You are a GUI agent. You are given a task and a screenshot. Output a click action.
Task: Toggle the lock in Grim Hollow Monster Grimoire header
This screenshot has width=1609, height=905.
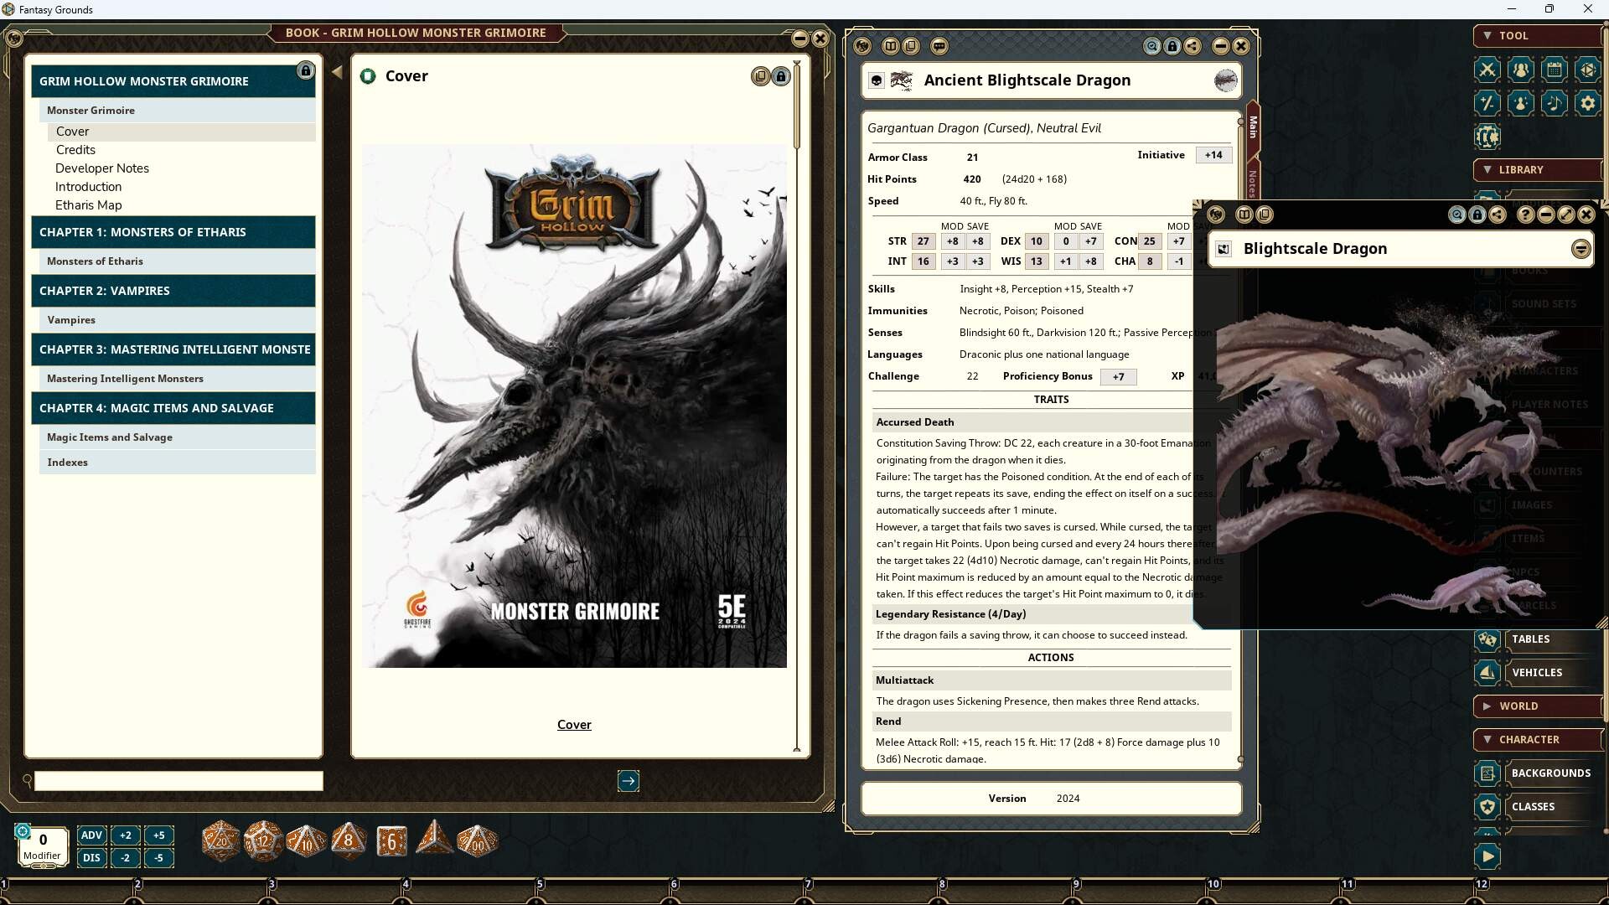(x=306, y=71)
